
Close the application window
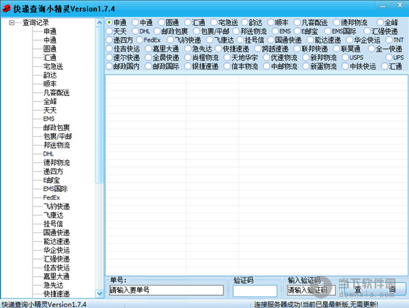click(x=400, y=5)
